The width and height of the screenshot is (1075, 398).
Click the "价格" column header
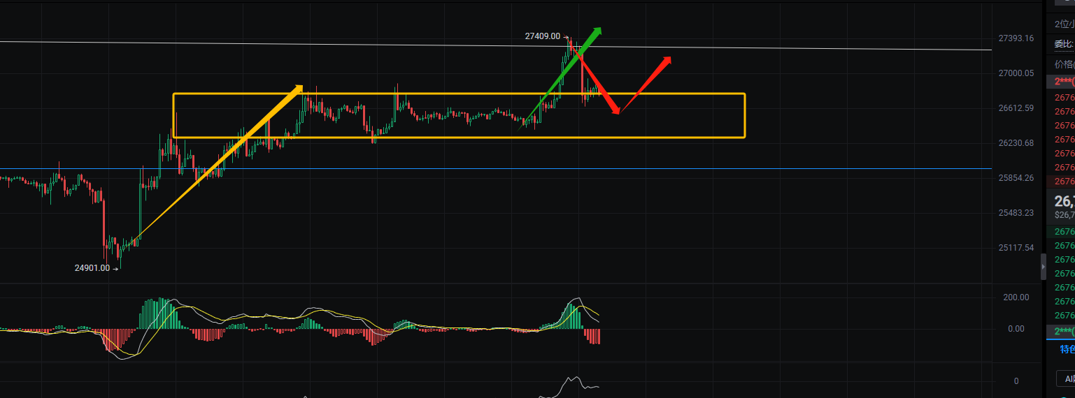(x=1065, y=64)
